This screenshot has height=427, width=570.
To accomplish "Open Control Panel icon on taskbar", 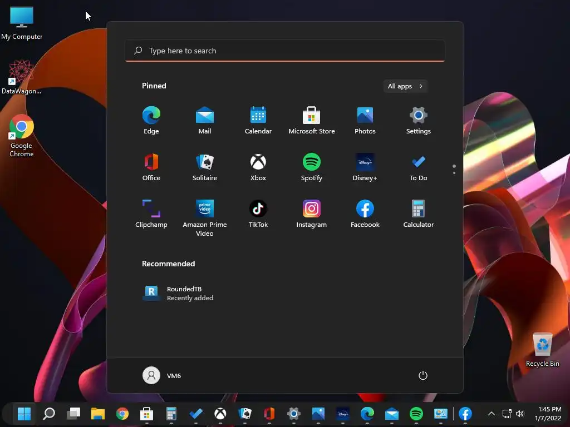I will point(441,414).
